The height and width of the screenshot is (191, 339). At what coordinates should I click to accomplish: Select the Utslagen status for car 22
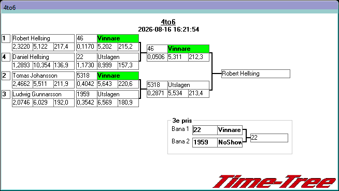(118, 57)
